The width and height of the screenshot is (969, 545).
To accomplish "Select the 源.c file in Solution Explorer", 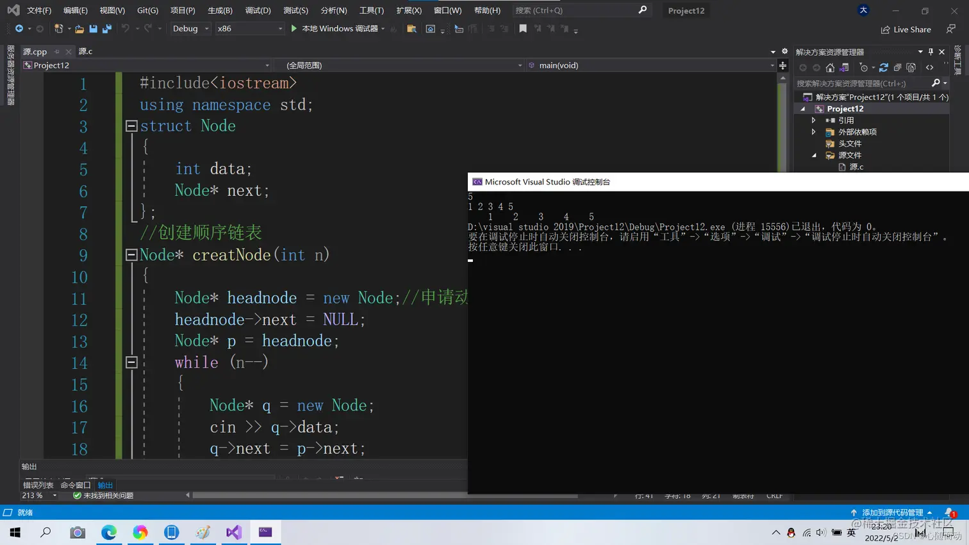I will (856, 167).
